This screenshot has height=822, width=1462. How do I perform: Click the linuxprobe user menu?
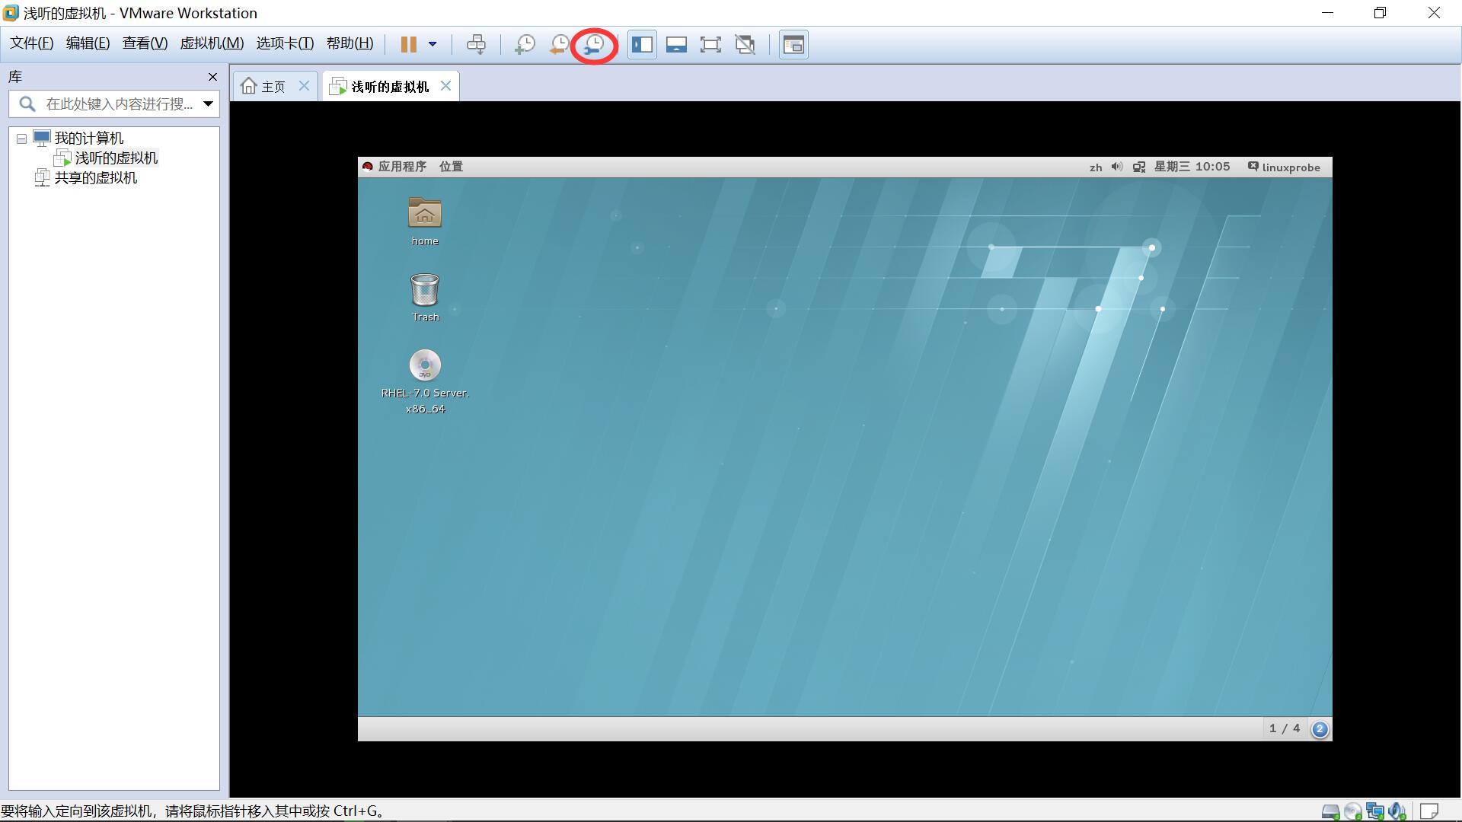tap(1290, 167)
